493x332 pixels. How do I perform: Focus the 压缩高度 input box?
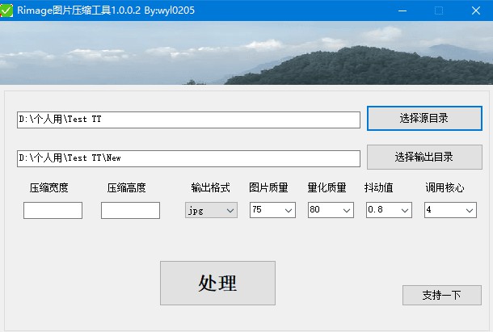[130, 210]
